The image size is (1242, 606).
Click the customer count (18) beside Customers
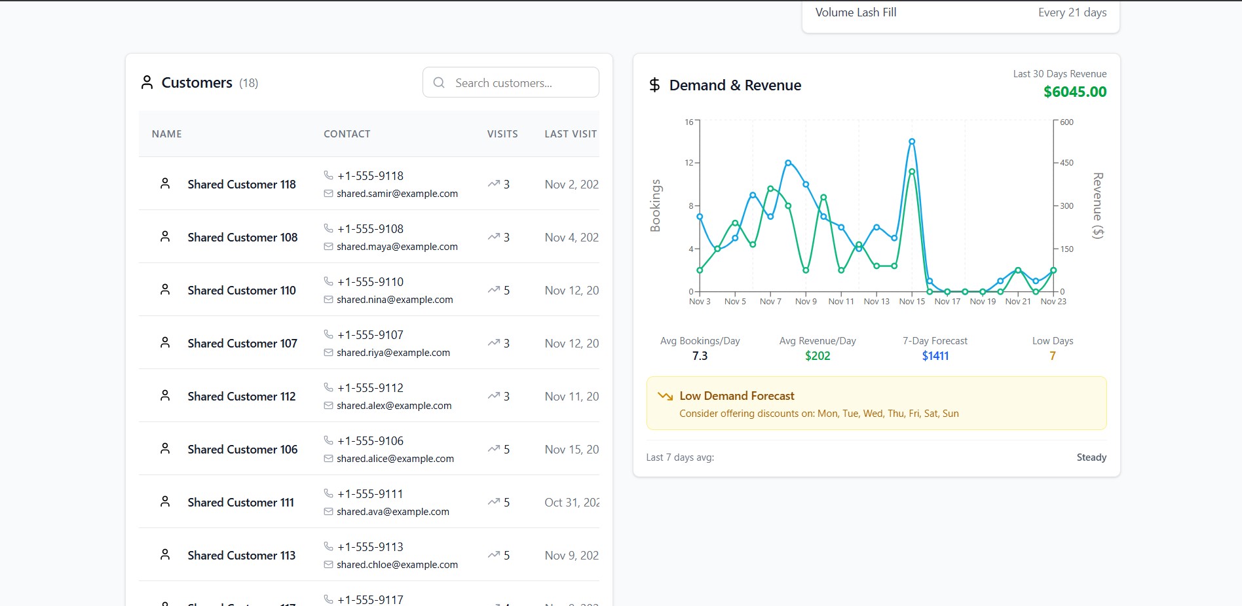(x=248, y=83)
